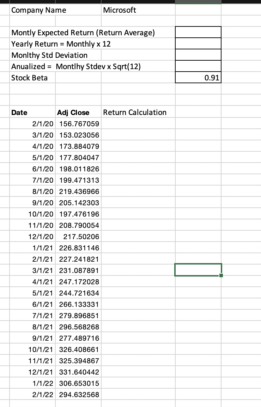
Task: Click empty result box for Anualized row
Action: pyautogui.click(x=198, y=66)
